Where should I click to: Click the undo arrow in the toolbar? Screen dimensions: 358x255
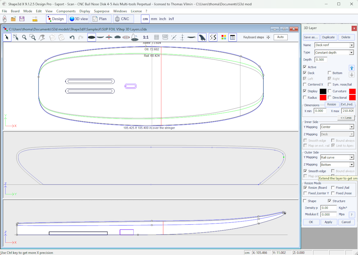(72, 37)
